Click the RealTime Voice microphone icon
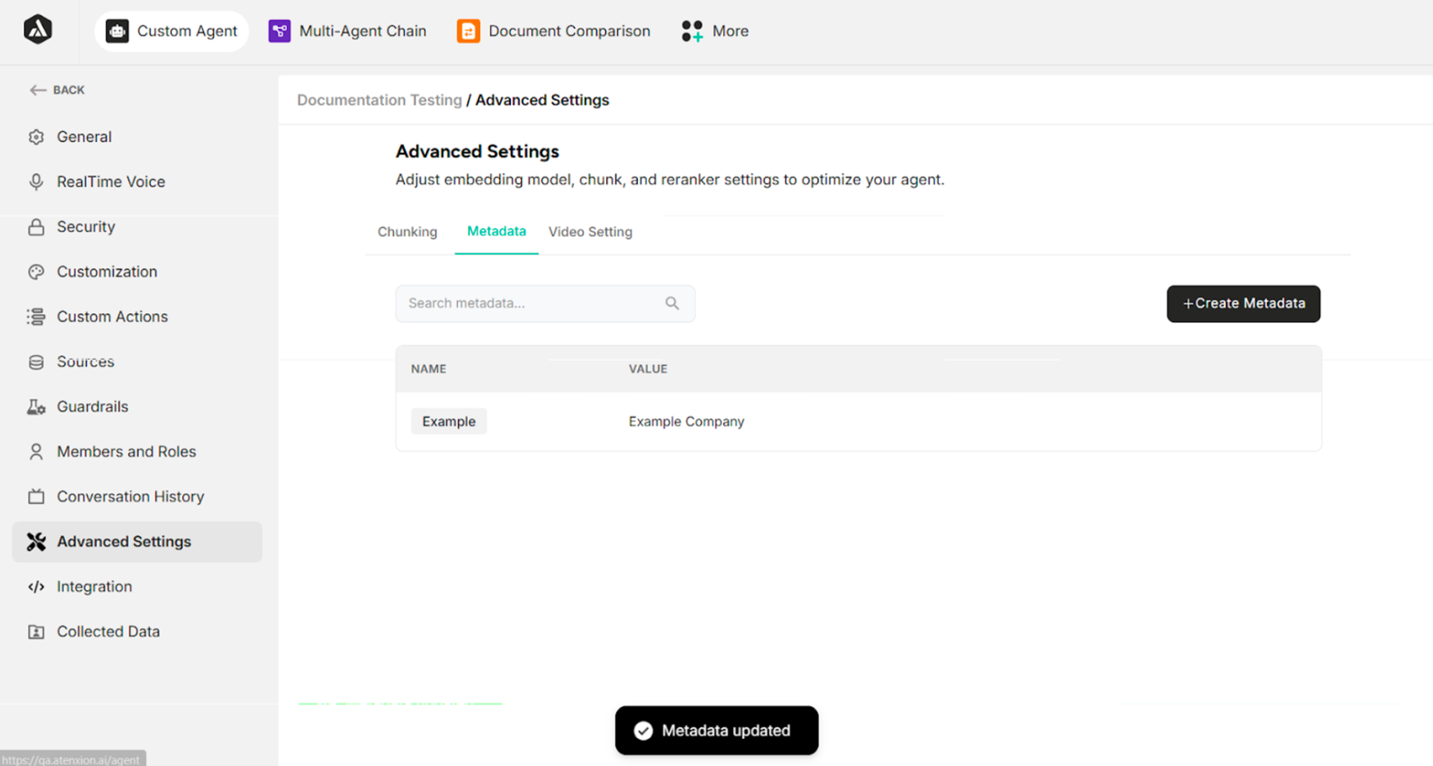Viewport: 1433px width, 766px height. click(36, 182)
